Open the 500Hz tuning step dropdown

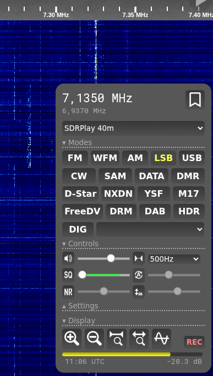pyautogui.click(x=174, y=259)
